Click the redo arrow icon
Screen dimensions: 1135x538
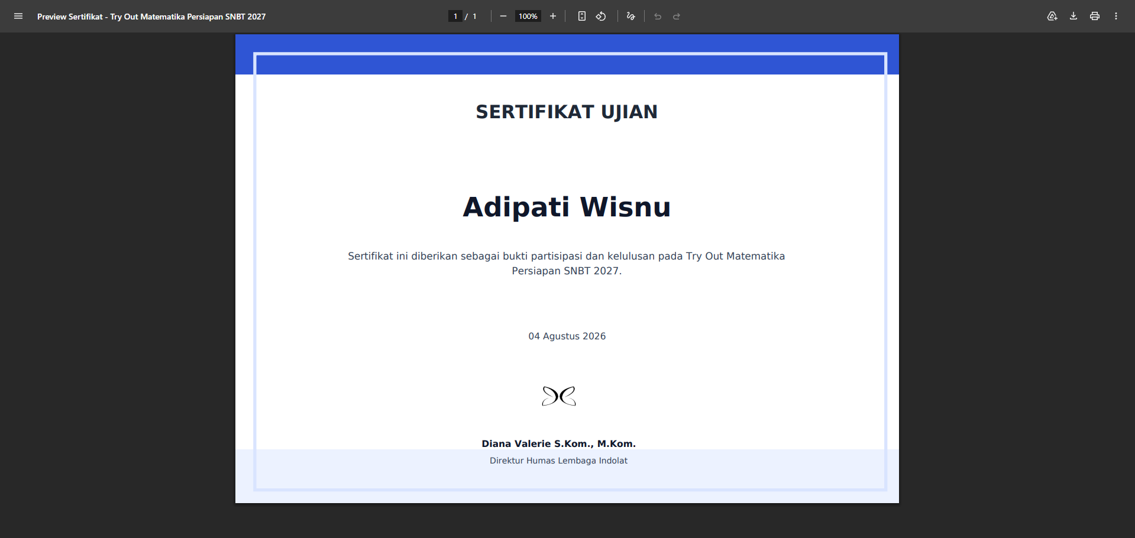click(677, 17)
